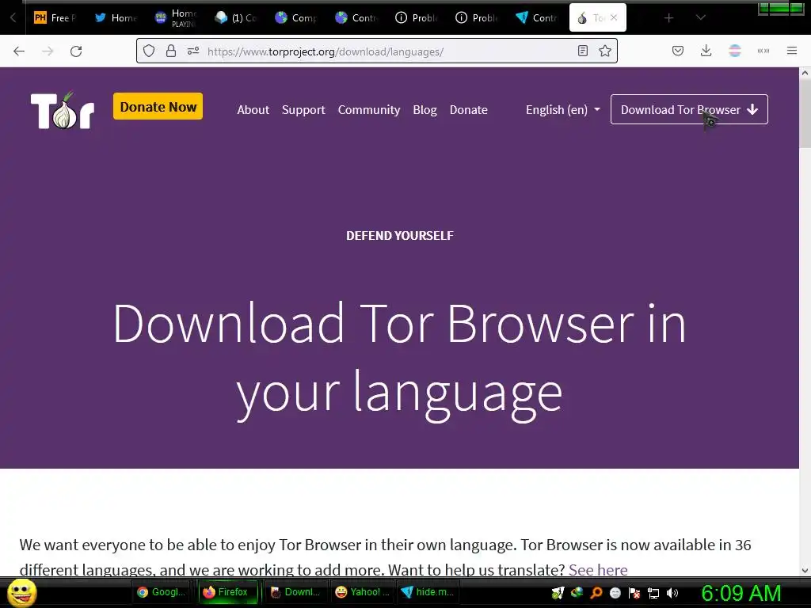Expand the English (en) language dropdown
Image resolution: width=811 pixels, height=608 pixels.
pyautogui.click(x=563, y=109)
